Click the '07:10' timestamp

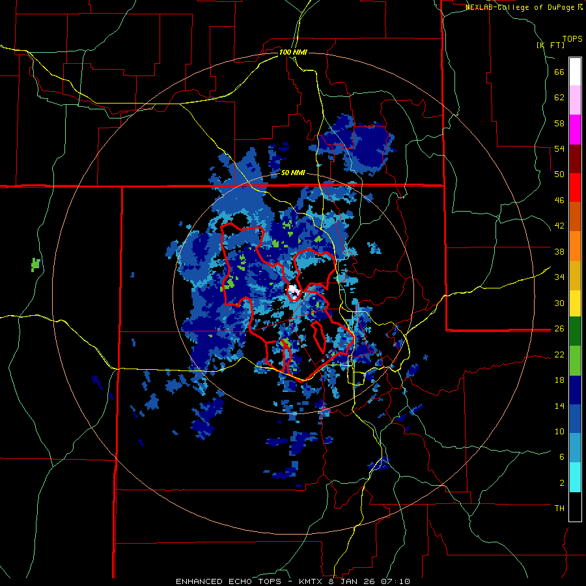click(x=396, y=581)
